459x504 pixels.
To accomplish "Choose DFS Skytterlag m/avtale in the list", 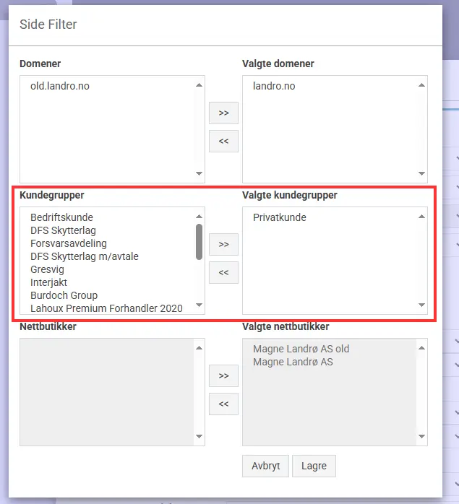I will pyautogui.click(x=85, y=256).
